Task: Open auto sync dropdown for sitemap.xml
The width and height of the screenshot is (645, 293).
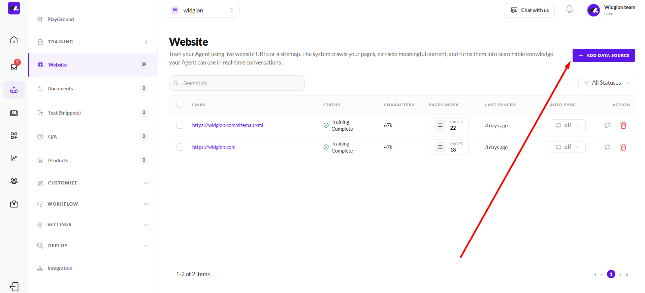Action: 568,125
